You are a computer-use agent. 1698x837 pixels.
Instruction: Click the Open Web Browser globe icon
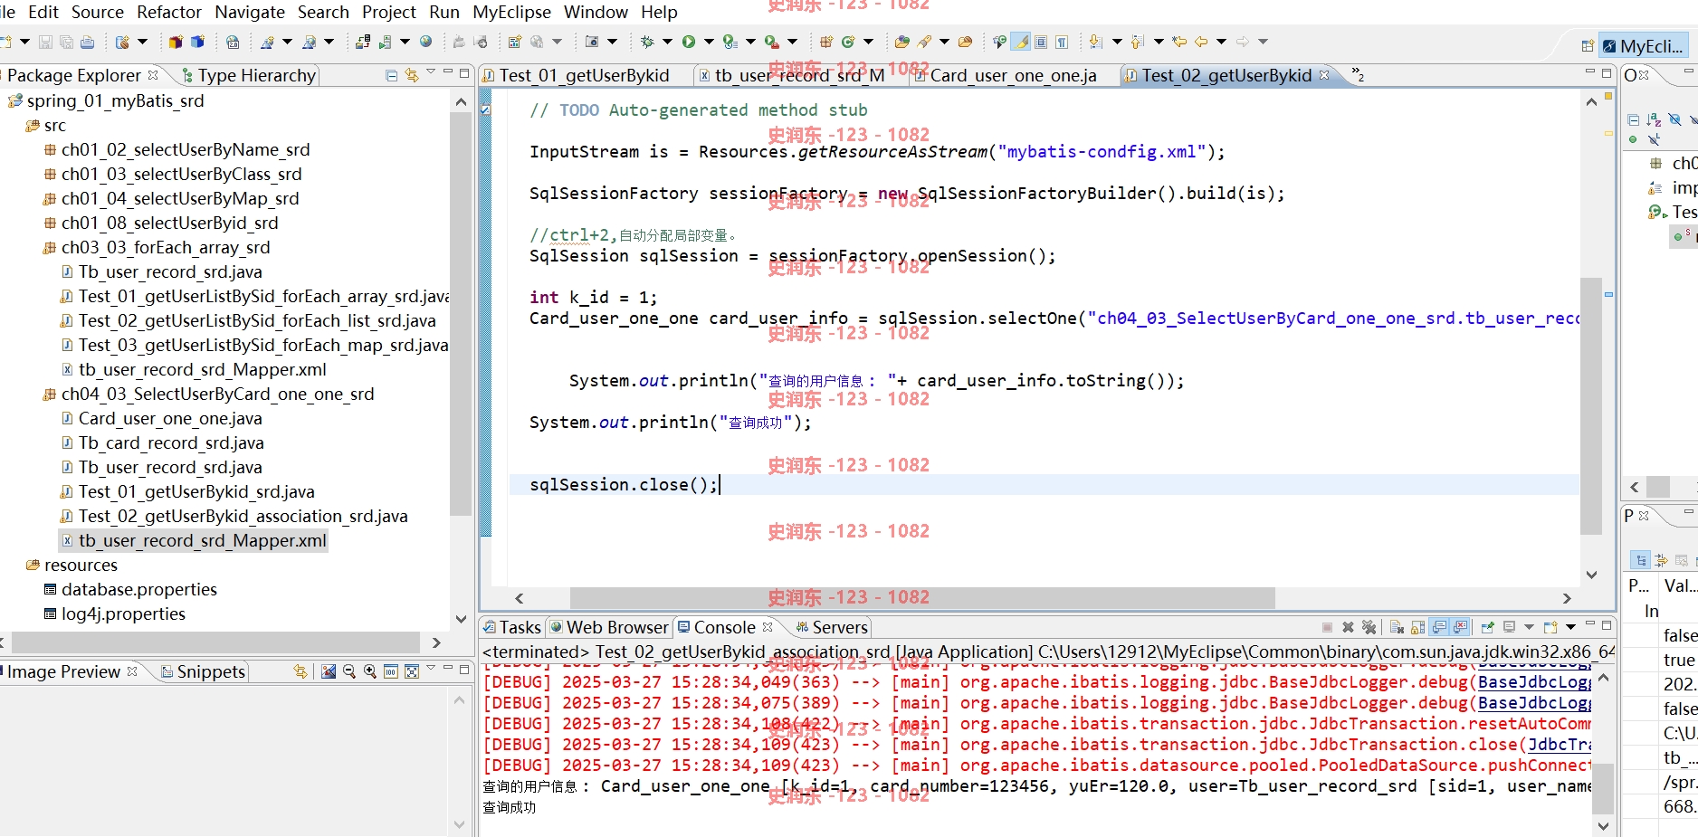click(x=425, y=42)
